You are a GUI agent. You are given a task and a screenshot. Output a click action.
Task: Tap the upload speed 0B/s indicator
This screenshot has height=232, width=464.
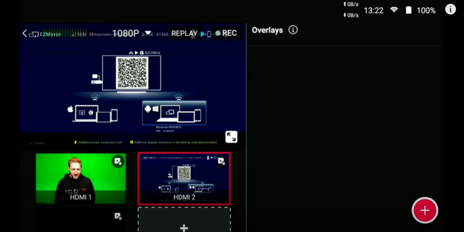point(351,5)
